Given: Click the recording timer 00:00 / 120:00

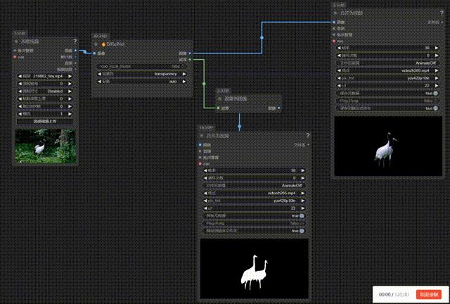Looking at the screenshot, I should (394, 295).
